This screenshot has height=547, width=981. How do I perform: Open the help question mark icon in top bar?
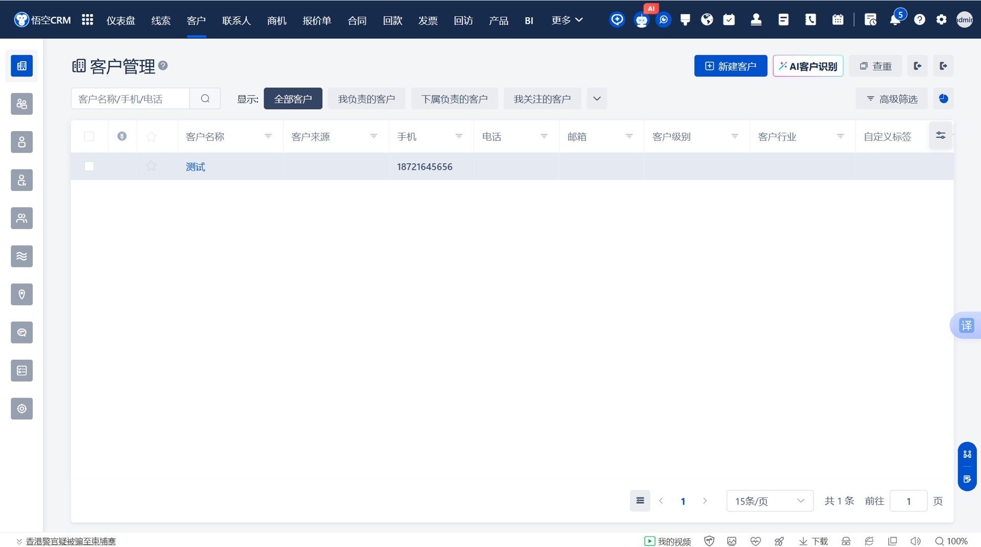point(919,20)
